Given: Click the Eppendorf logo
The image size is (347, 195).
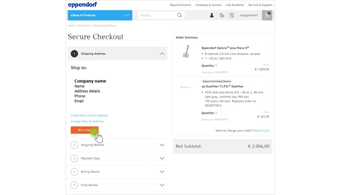Looking at the screenshot, I should coord(82,4).
